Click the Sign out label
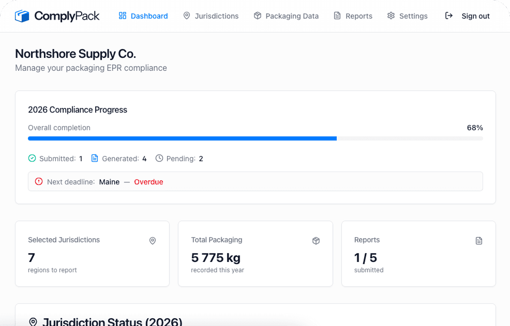Screen dimensions: 510x326 tap(475, 16)
